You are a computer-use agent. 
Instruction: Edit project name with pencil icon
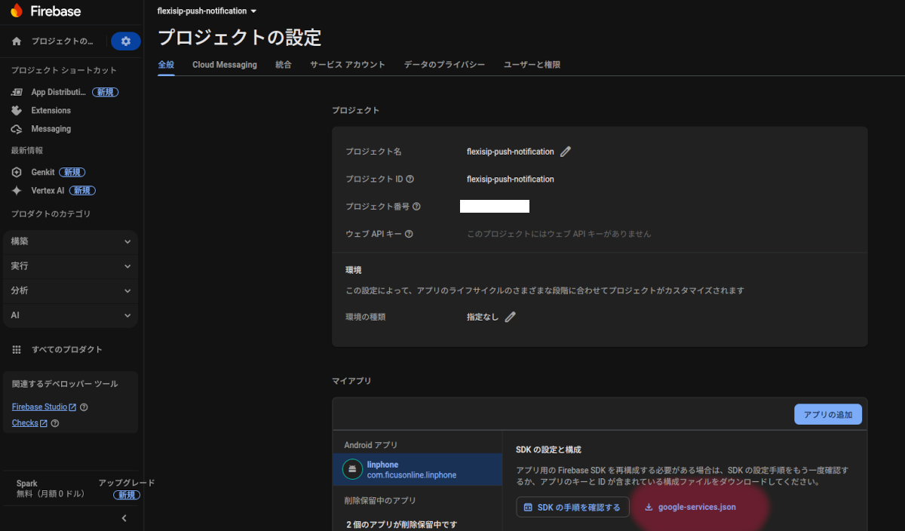(566, 152)
